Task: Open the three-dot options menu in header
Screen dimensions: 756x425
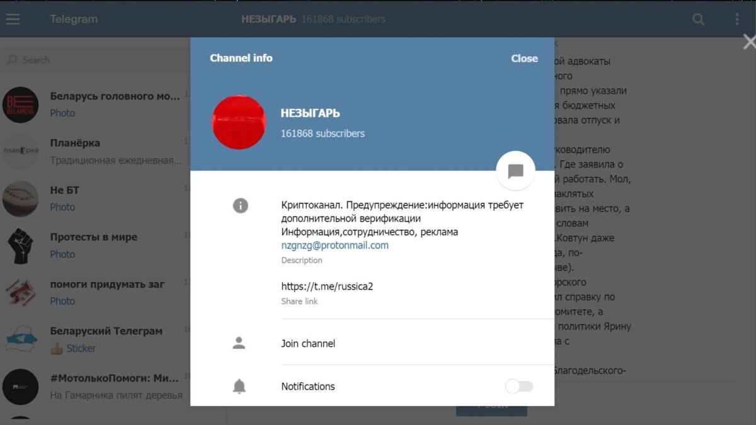Action: pos(737,20)
